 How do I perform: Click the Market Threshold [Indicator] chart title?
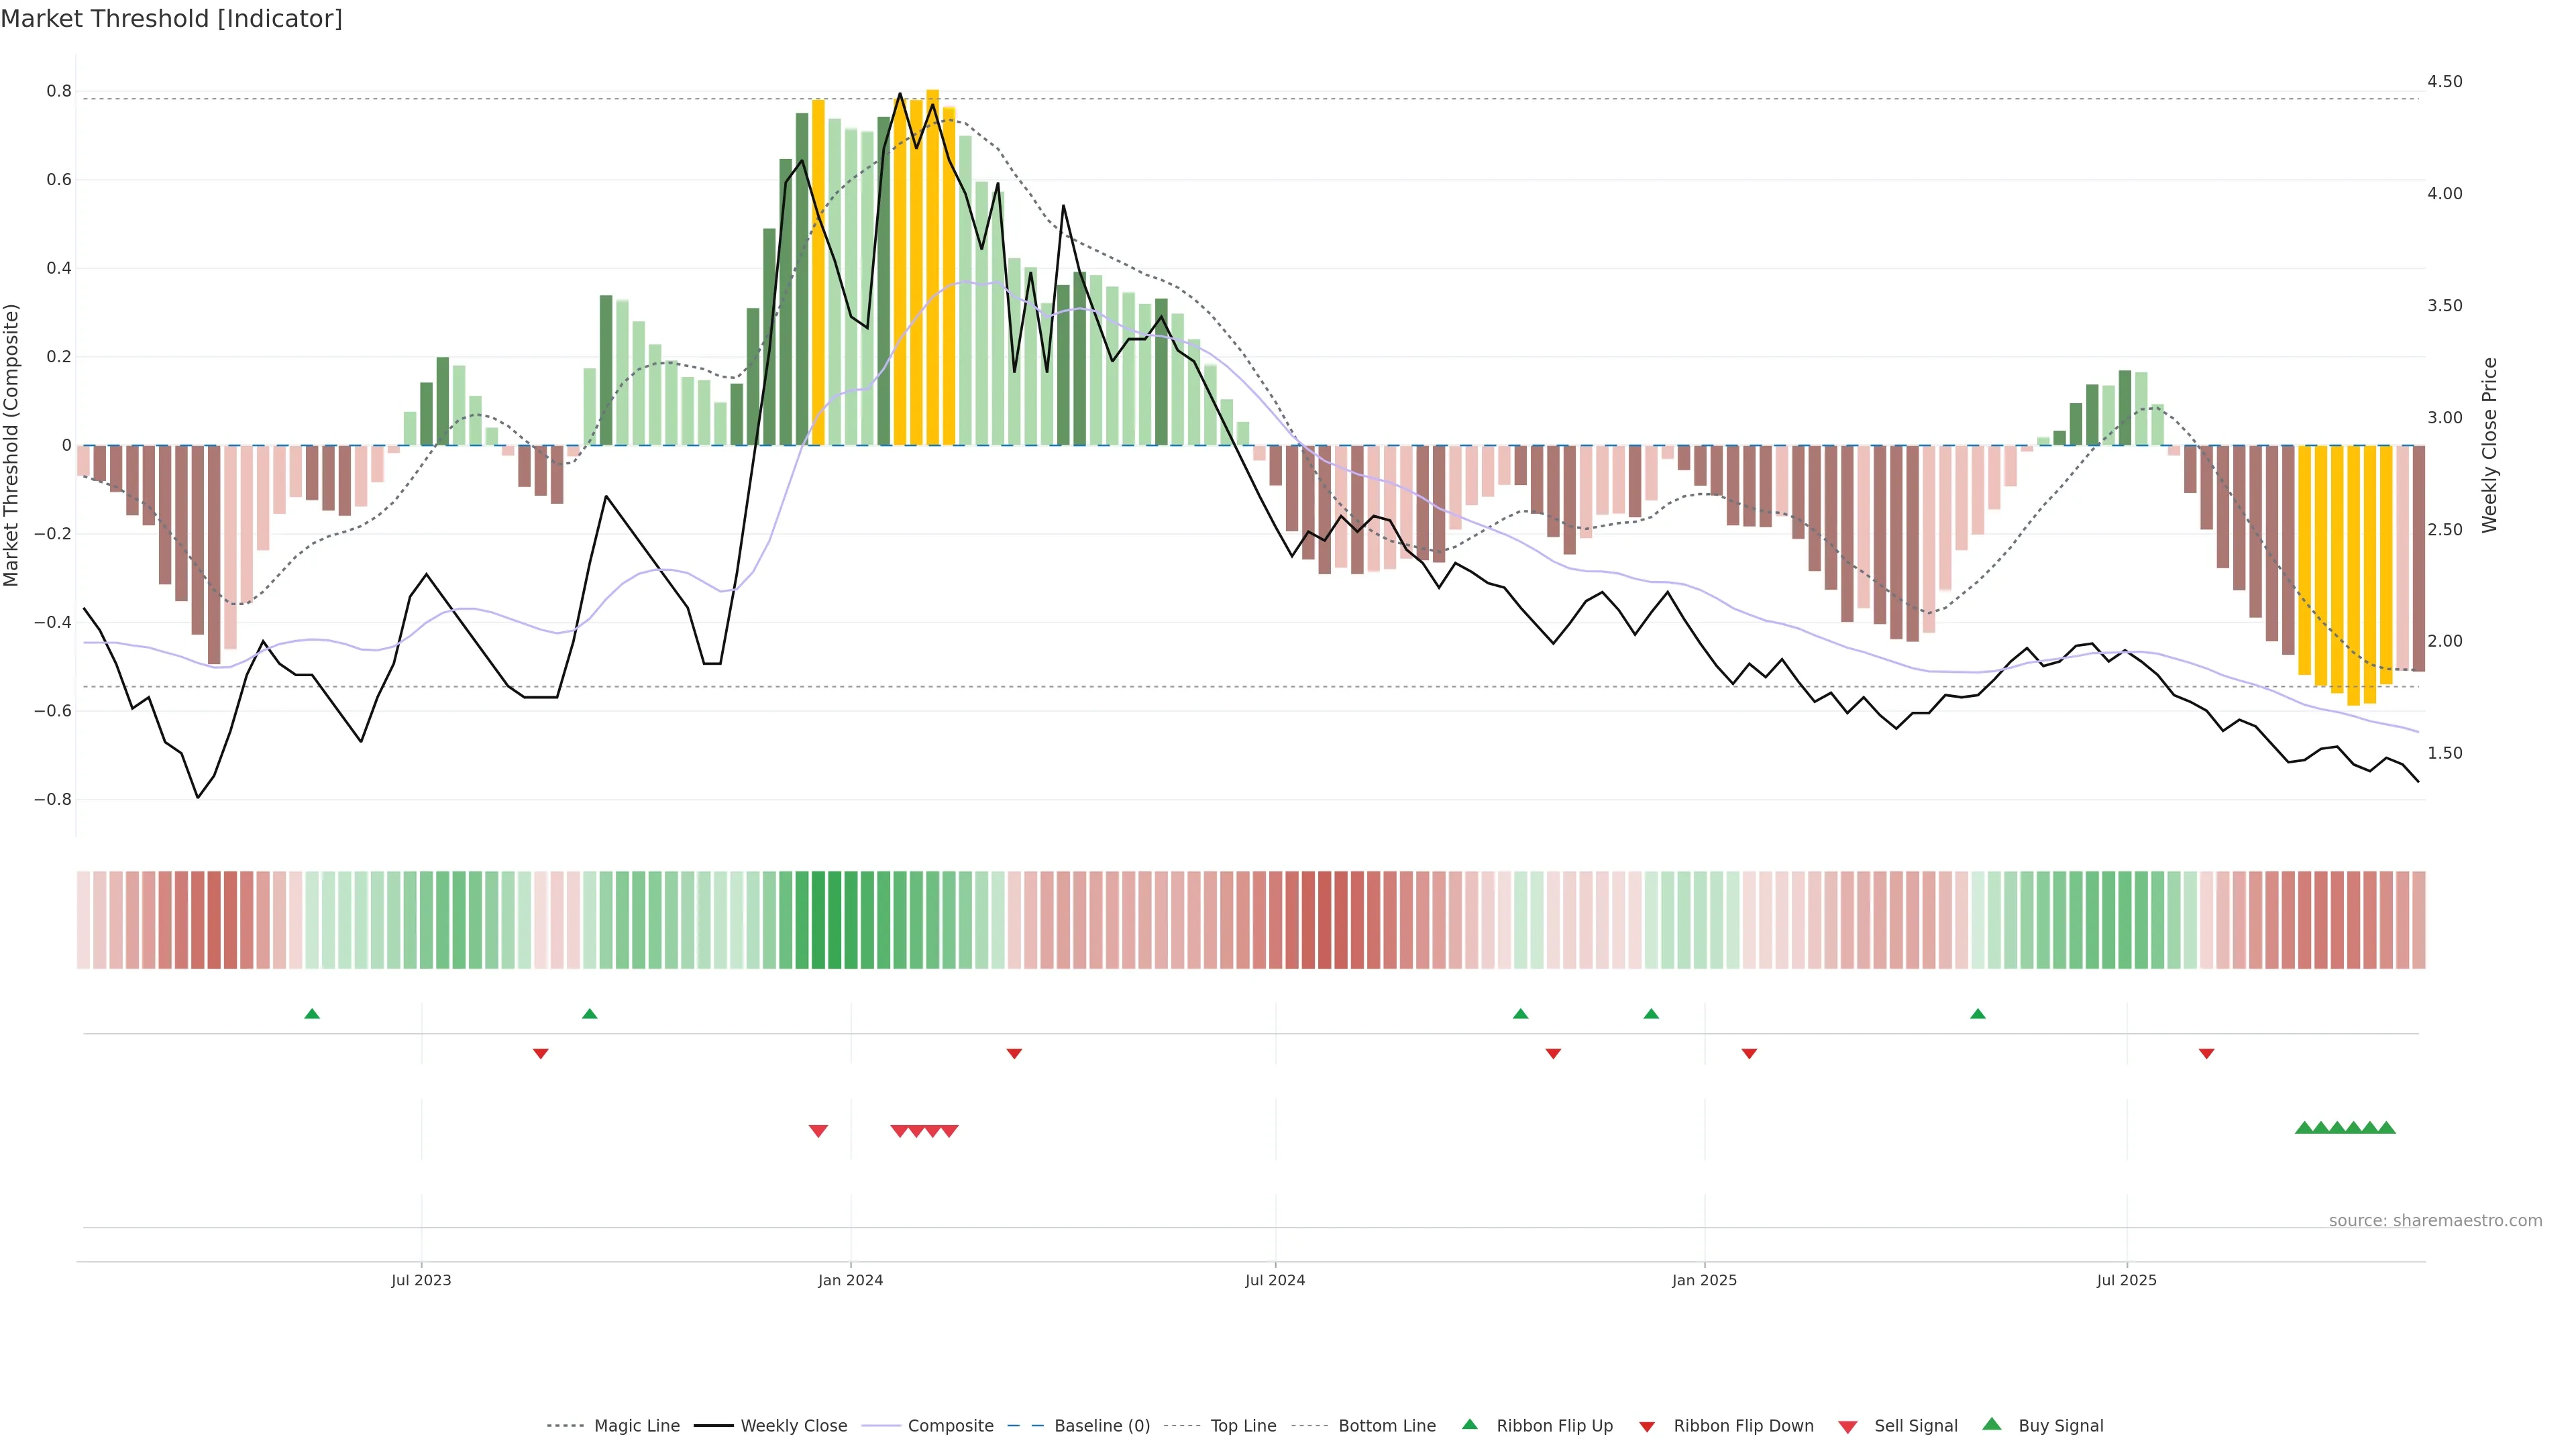(x=171, y=19)
